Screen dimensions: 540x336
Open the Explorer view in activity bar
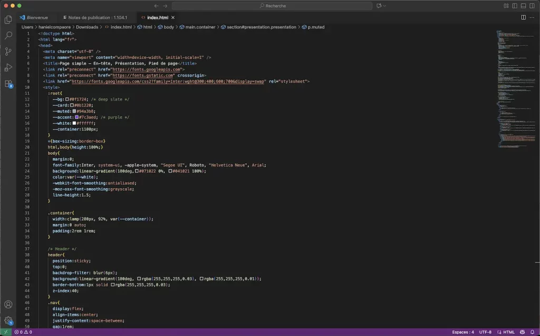point(7,19)
